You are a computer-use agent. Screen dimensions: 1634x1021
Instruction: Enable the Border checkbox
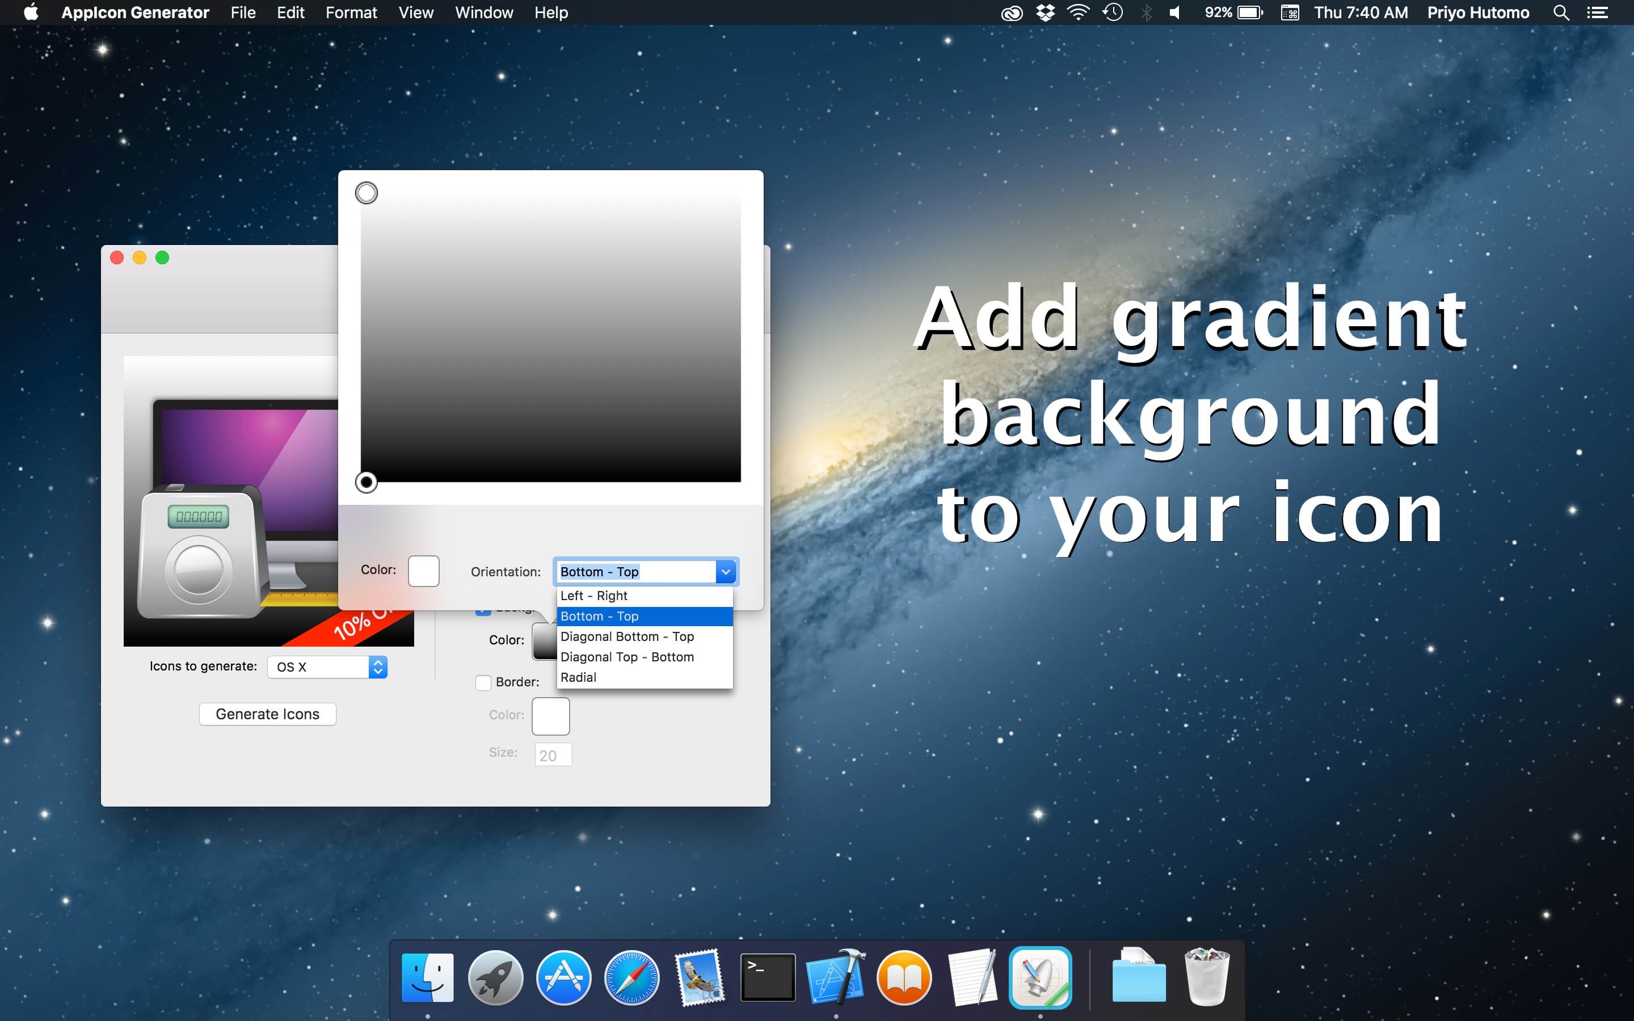[x=483, y=683]
